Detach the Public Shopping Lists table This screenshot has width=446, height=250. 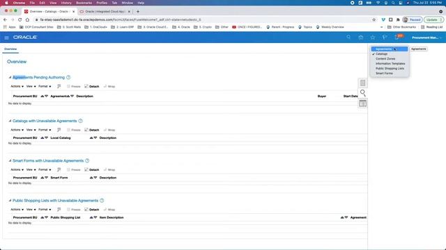[x=92, y=210]
